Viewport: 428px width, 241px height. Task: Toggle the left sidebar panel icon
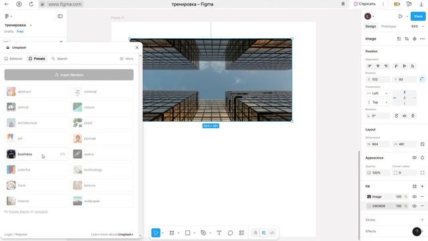coord(60,16)
